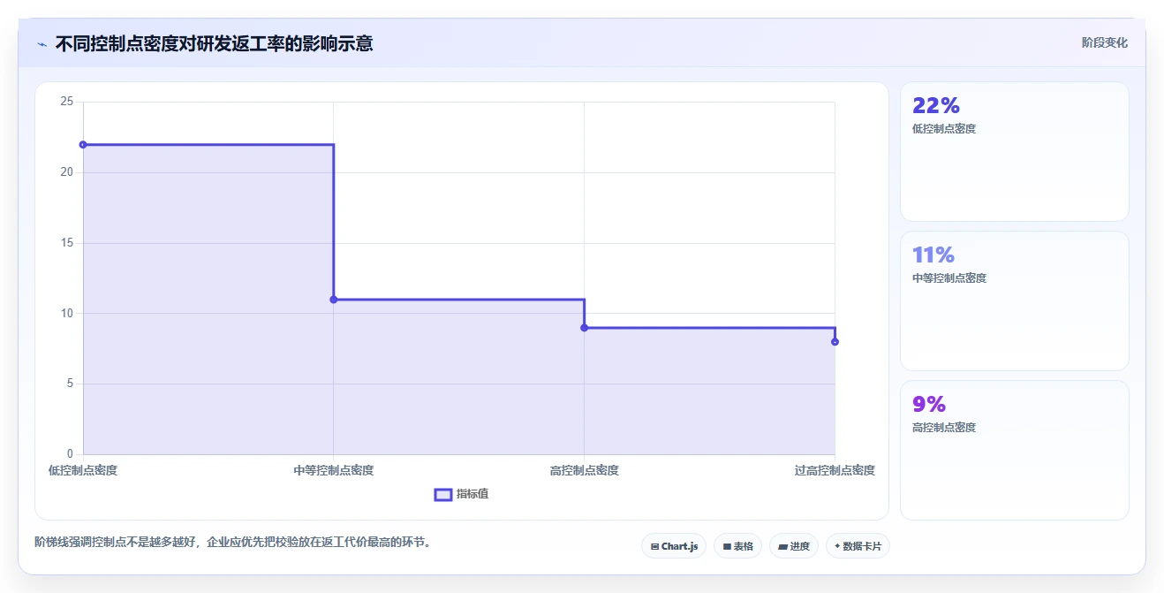Click the data point at value 8
Image resolution: width=1164 pixels, height=593 pixels.
835,342
